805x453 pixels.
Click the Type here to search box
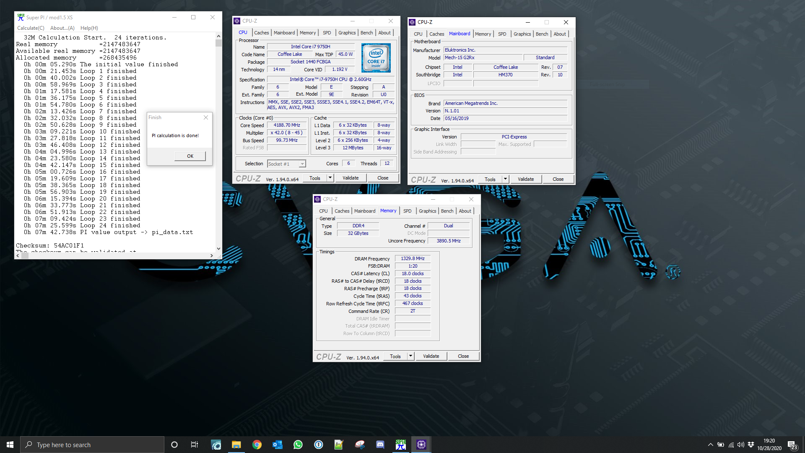[92, 445]
